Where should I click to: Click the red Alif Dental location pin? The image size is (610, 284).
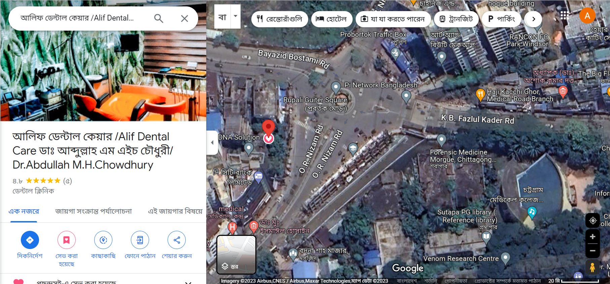point(268,129)
